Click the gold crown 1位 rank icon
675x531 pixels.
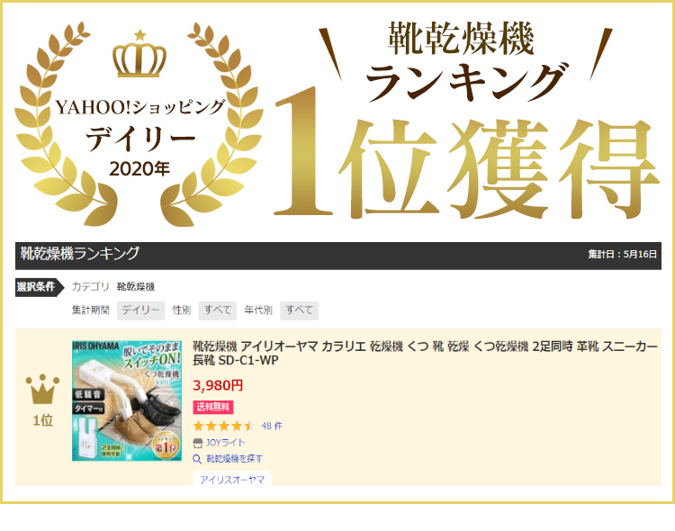42,389
